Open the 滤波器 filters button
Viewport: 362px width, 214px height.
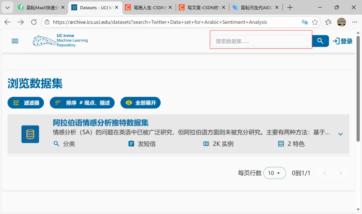pos(25,103)
